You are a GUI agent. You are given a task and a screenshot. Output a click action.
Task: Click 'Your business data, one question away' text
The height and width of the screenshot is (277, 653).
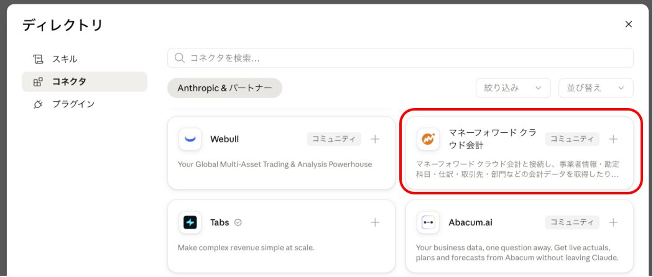point(517,253)
